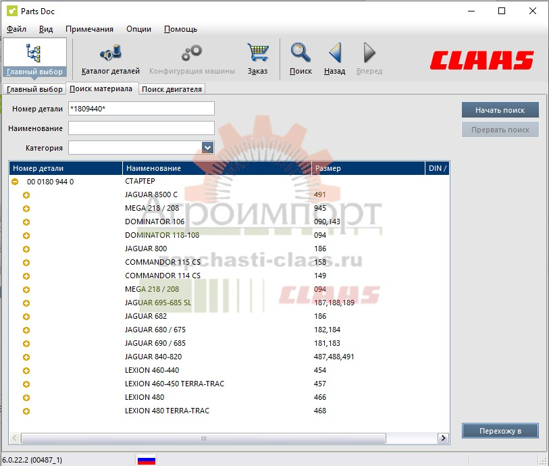Select the size value 090,143
Image resolution: width=549 pixels, height=466 pixels.
(x=327, y=222)
